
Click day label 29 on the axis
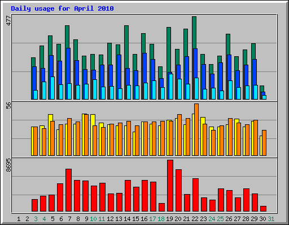pos(254,219)
